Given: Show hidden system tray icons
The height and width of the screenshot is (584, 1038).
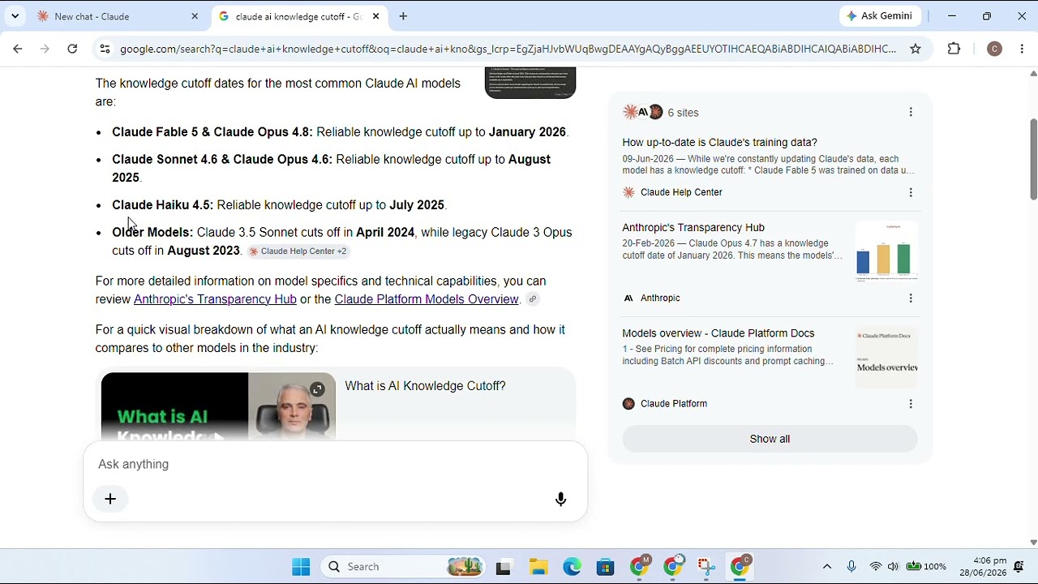Looking at the screenshot, I should coord(827,567).
